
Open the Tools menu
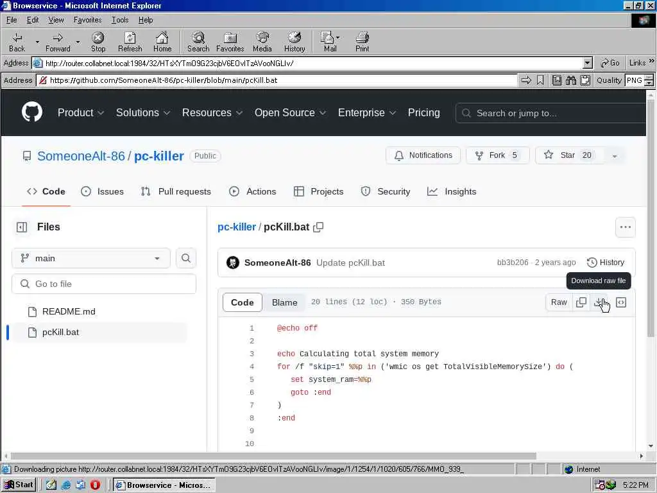pos(120,20)
